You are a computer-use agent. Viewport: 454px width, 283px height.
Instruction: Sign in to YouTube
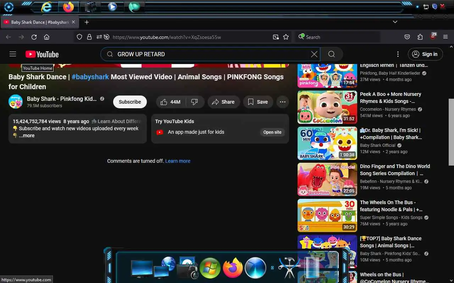click(x=425, y=54)
